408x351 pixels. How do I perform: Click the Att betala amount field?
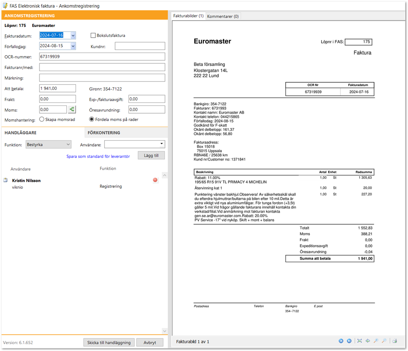pyautogui.click(x=57, y=88)
